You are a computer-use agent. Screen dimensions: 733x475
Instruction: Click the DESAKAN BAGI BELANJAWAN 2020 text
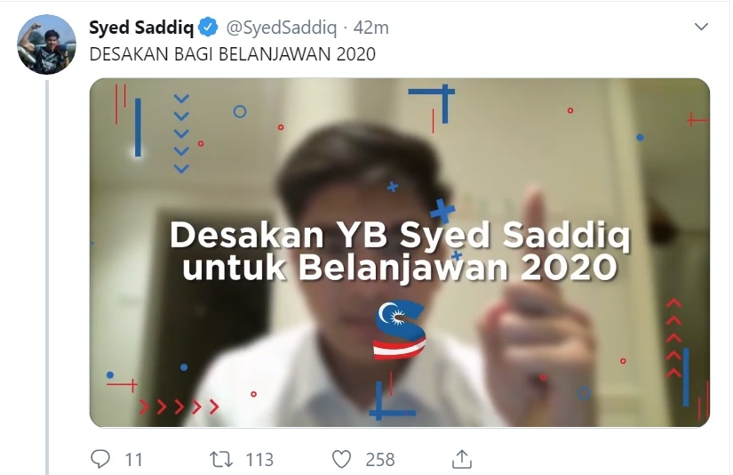tap(232, 54)
